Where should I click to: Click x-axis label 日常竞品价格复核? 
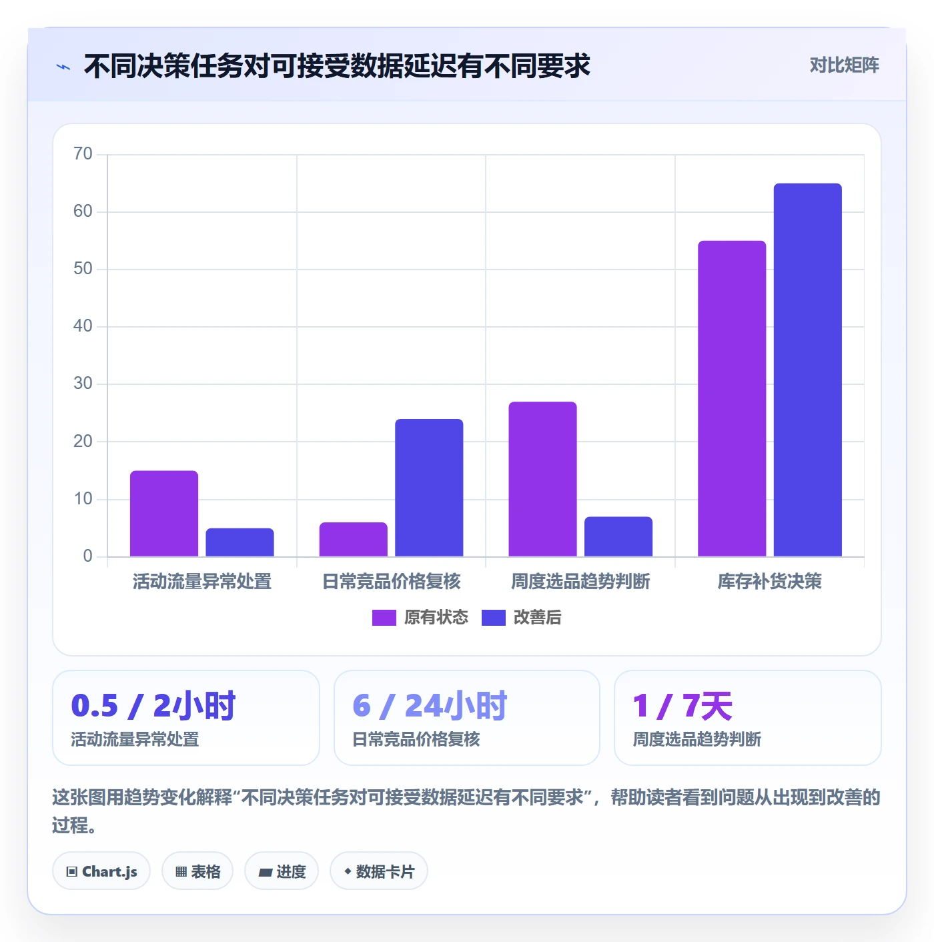click(392, 582)
